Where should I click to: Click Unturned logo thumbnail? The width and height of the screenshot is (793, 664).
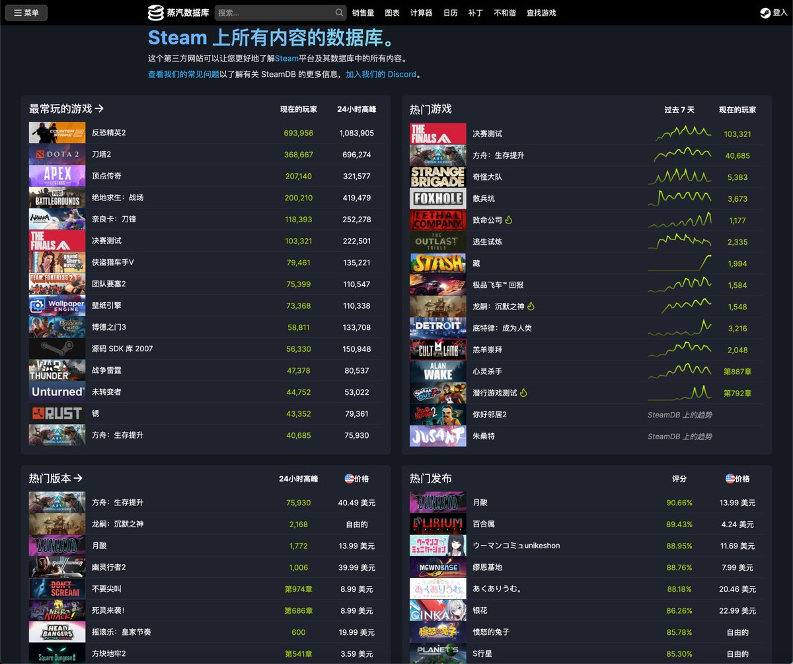57,392
